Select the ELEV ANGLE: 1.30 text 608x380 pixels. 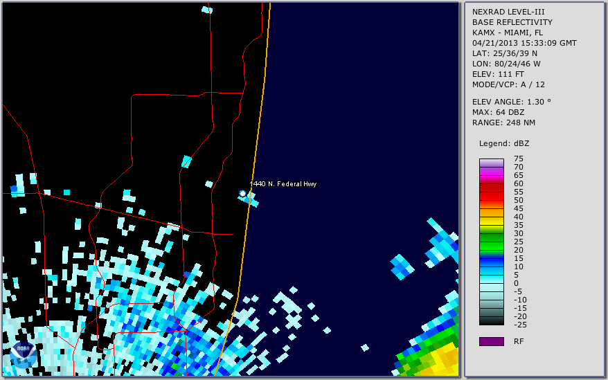(512, 102)
